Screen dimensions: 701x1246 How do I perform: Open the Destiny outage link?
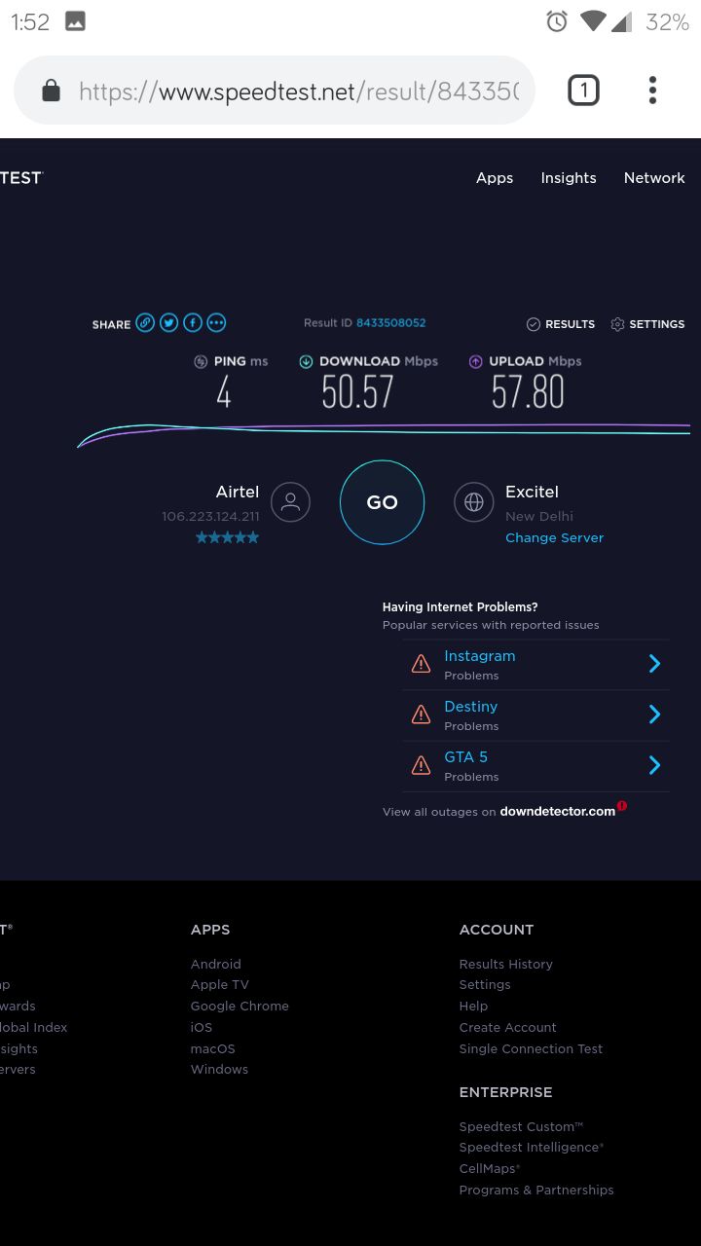coord(471,707)
